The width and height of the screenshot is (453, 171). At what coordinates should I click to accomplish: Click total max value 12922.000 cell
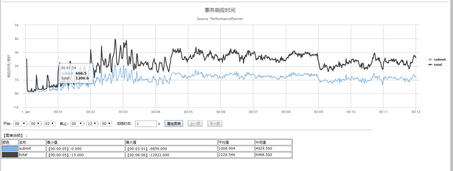171,155
